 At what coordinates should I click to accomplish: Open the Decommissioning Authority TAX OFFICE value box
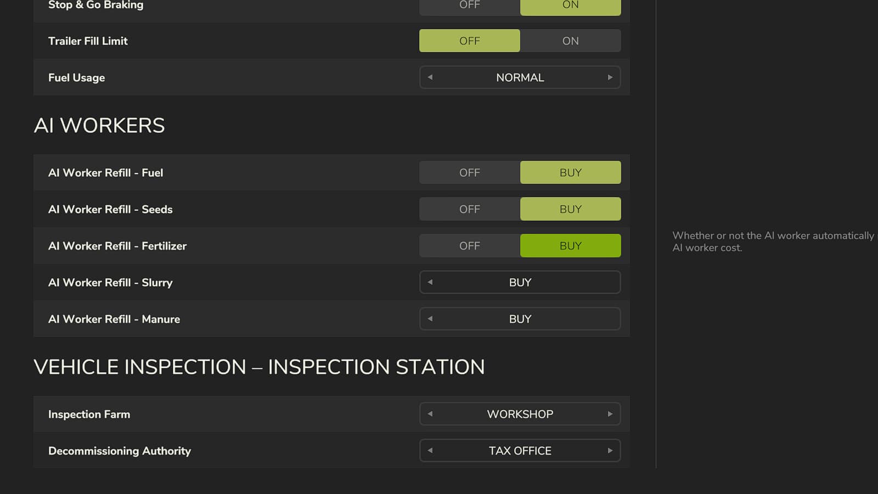[x=520, y=451]
